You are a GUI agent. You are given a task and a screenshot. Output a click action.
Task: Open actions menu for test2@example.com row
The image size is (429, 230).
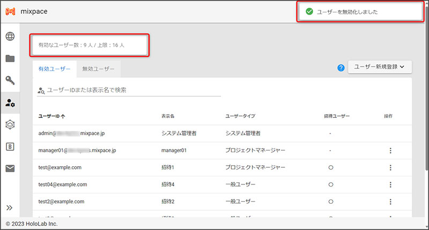point(390,202)
